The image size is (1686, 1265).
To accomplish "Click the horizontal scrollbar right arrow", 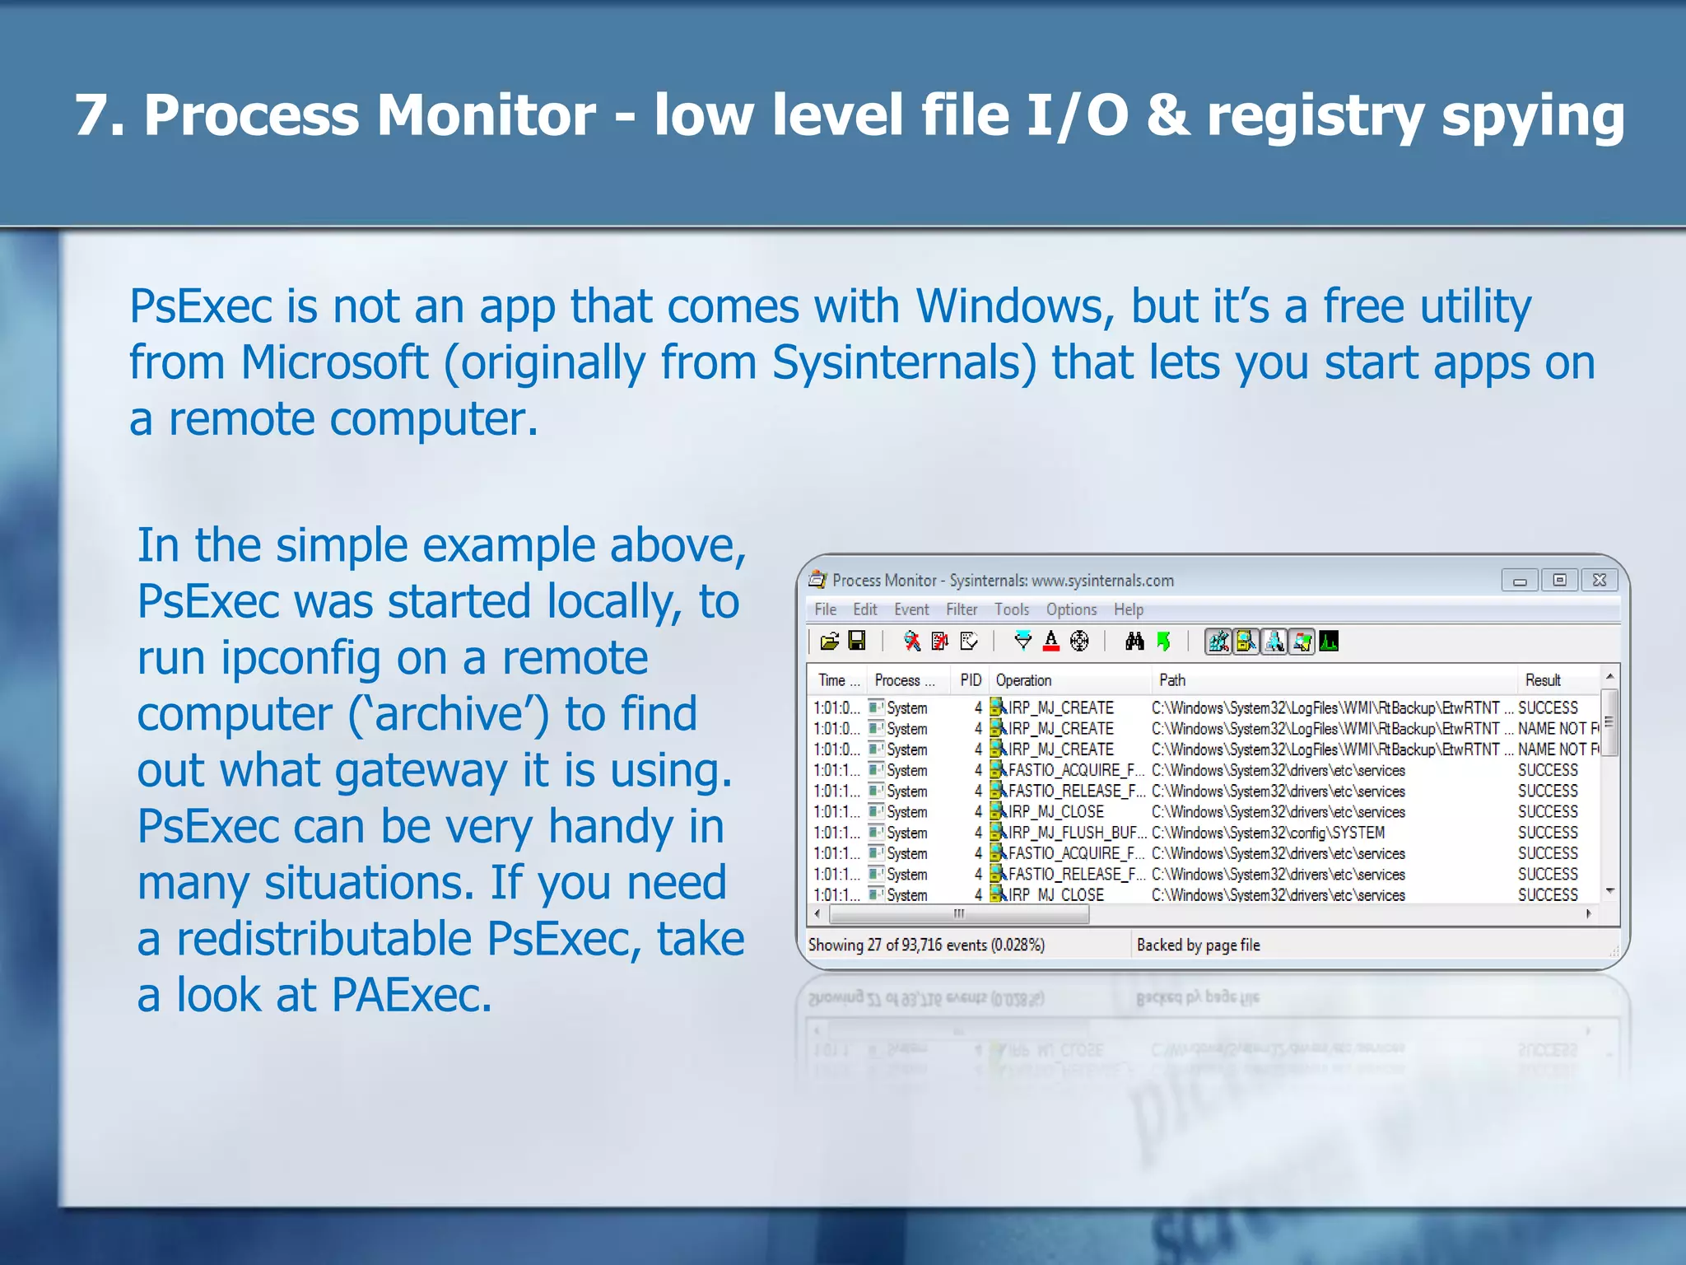I will [x=1589, y=913].
